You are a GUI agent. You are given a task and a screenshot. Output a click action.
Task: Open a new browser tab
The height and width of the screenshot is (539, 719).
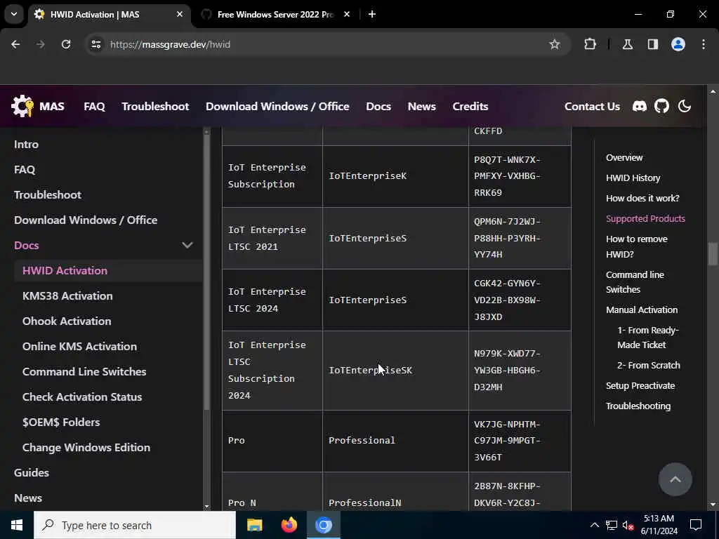[x=372, y=14]
